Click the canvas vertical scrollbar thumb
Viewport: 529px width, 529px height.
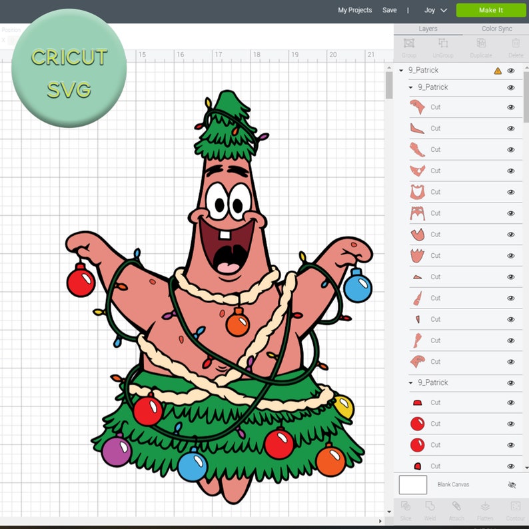[389, 85]
